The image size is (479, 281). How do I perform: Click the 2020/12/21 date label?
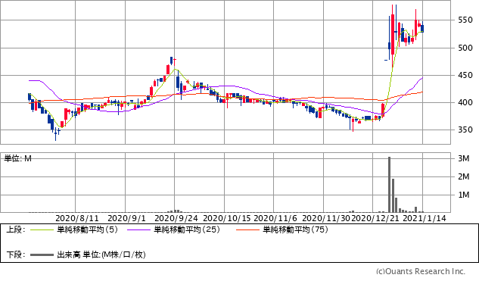point(375,218)
